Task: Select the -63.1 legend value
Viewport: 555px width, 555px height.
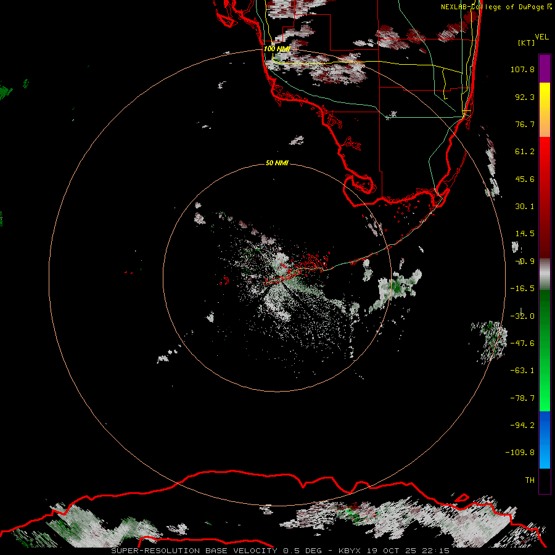Action: click(522, 371)
